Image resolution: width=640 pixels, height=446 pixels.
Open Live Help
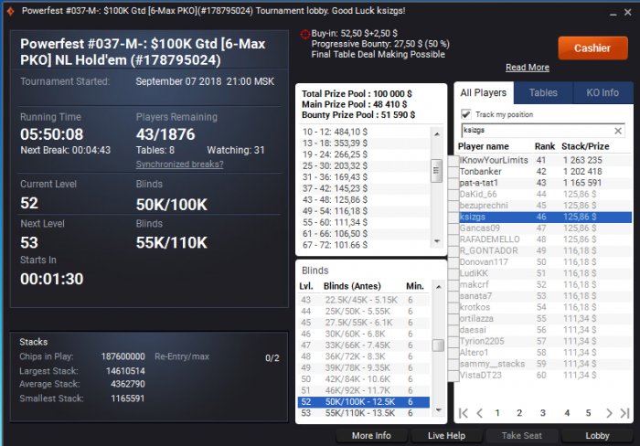pyautogui.click(x=446, y=436)
